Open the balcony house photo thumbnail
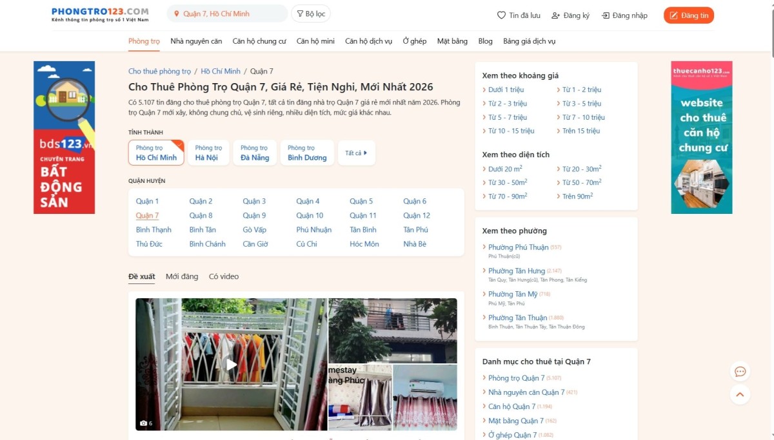Image resolution: width=774 pixels, height=440 pixels. 393,330
